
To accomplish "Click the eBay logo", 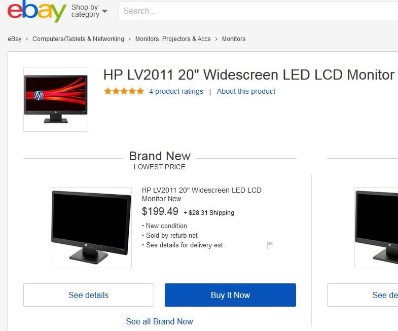I will (x=37, y=11).
